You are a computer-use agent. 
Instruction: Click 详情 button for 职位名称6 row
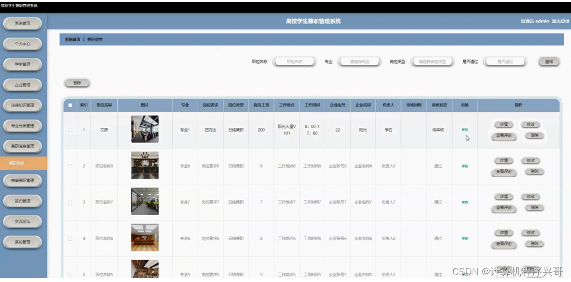[x=504, y=233]
